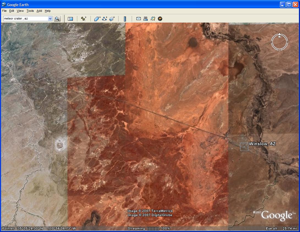Click the Sky mode planet icon
This screenshot has width=300, height=232.
(x=160, y=19)
